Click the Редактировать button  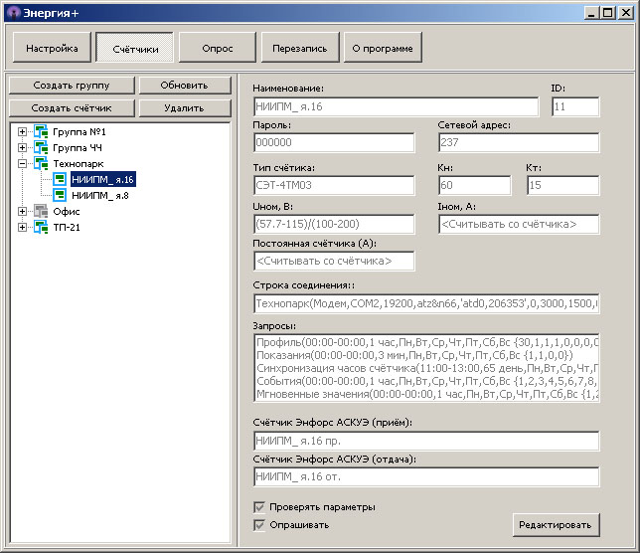[556, 525]
